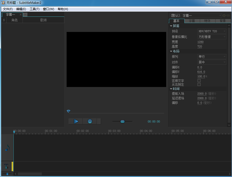Close the 字幕一 tab with its X
This screenshot has width=232, height=177.
pyautogui.click(x=21, y=14)
